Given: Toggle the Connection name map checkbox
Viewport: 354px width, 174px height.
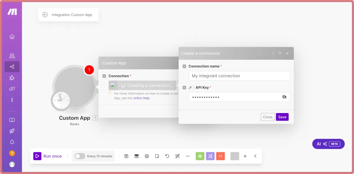Looking at the screenshot, I should (x=184, y=66).
